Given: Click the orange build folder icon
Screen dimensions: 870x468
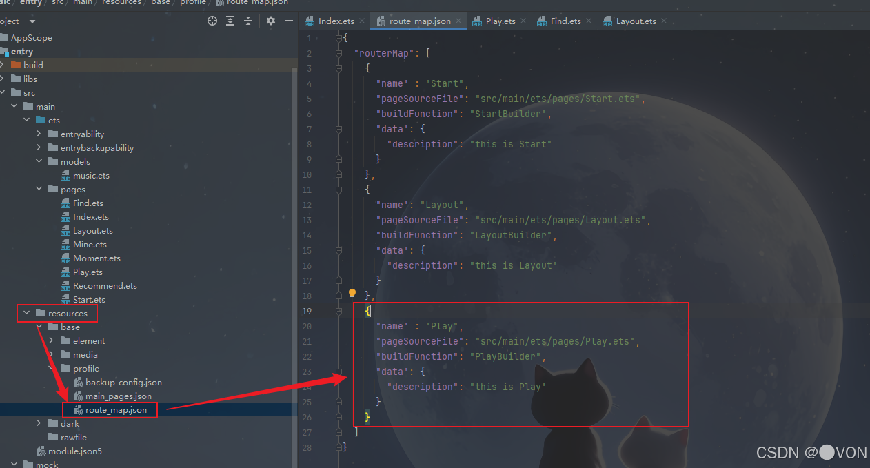Looking at the screenshot, I should point(16,65).
